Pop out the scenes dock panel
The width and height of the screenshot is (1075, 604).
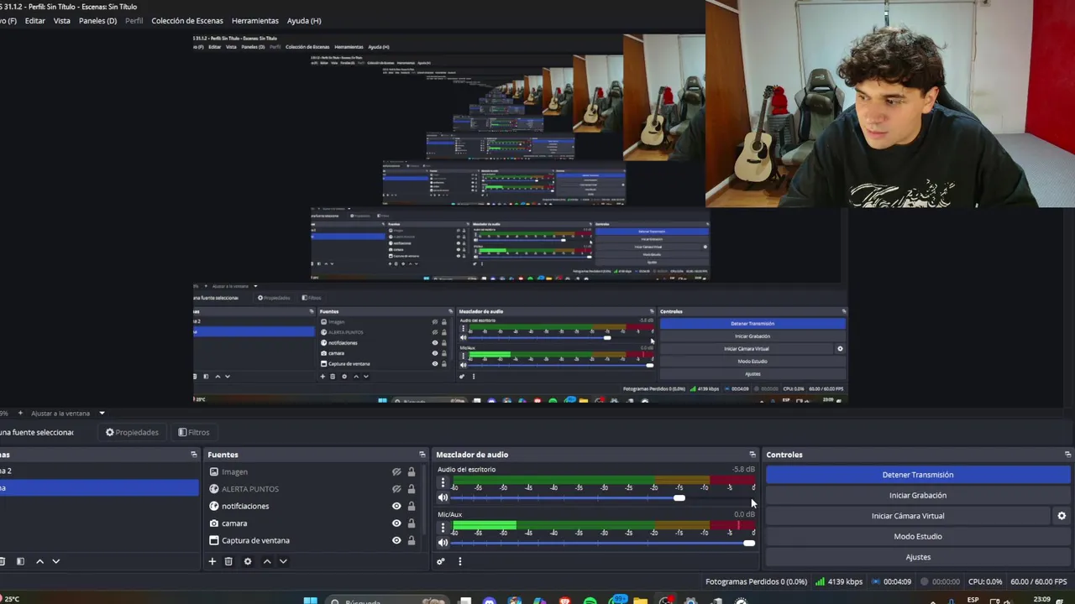[x=194, y=455]
